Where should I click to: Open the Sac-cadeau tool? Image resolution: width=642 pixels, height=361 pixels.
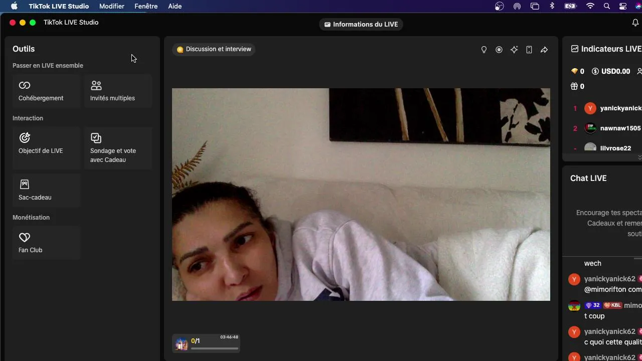[47, 191]
